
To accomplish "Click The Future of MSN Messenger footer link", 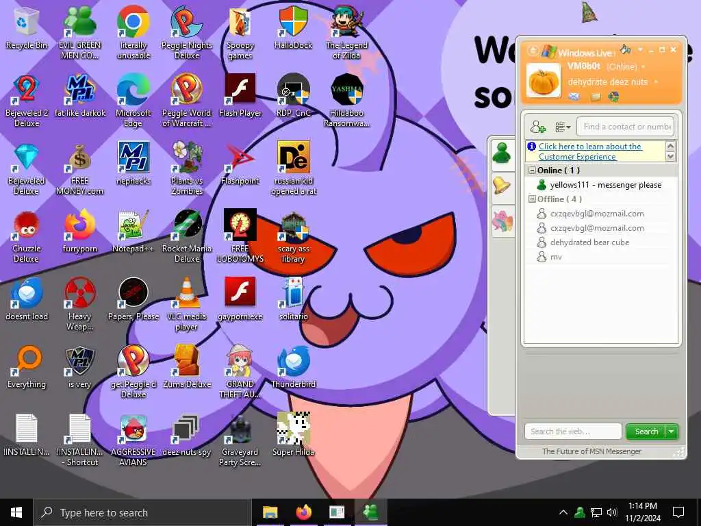I will [591, 451].
